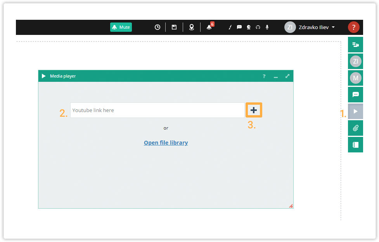Click the Mute button in top bar
The image size is (379, 242).
click(x=121, y=27)
